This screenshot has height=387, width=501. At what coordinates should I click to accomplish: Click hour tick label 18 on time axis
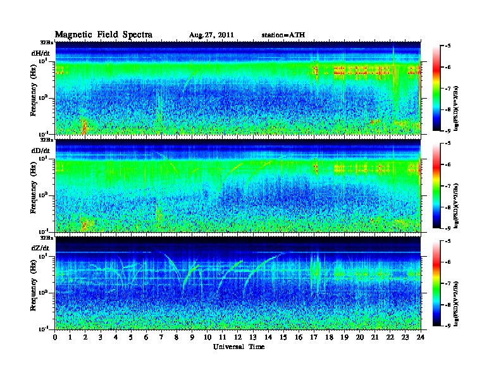pos(329,337)
